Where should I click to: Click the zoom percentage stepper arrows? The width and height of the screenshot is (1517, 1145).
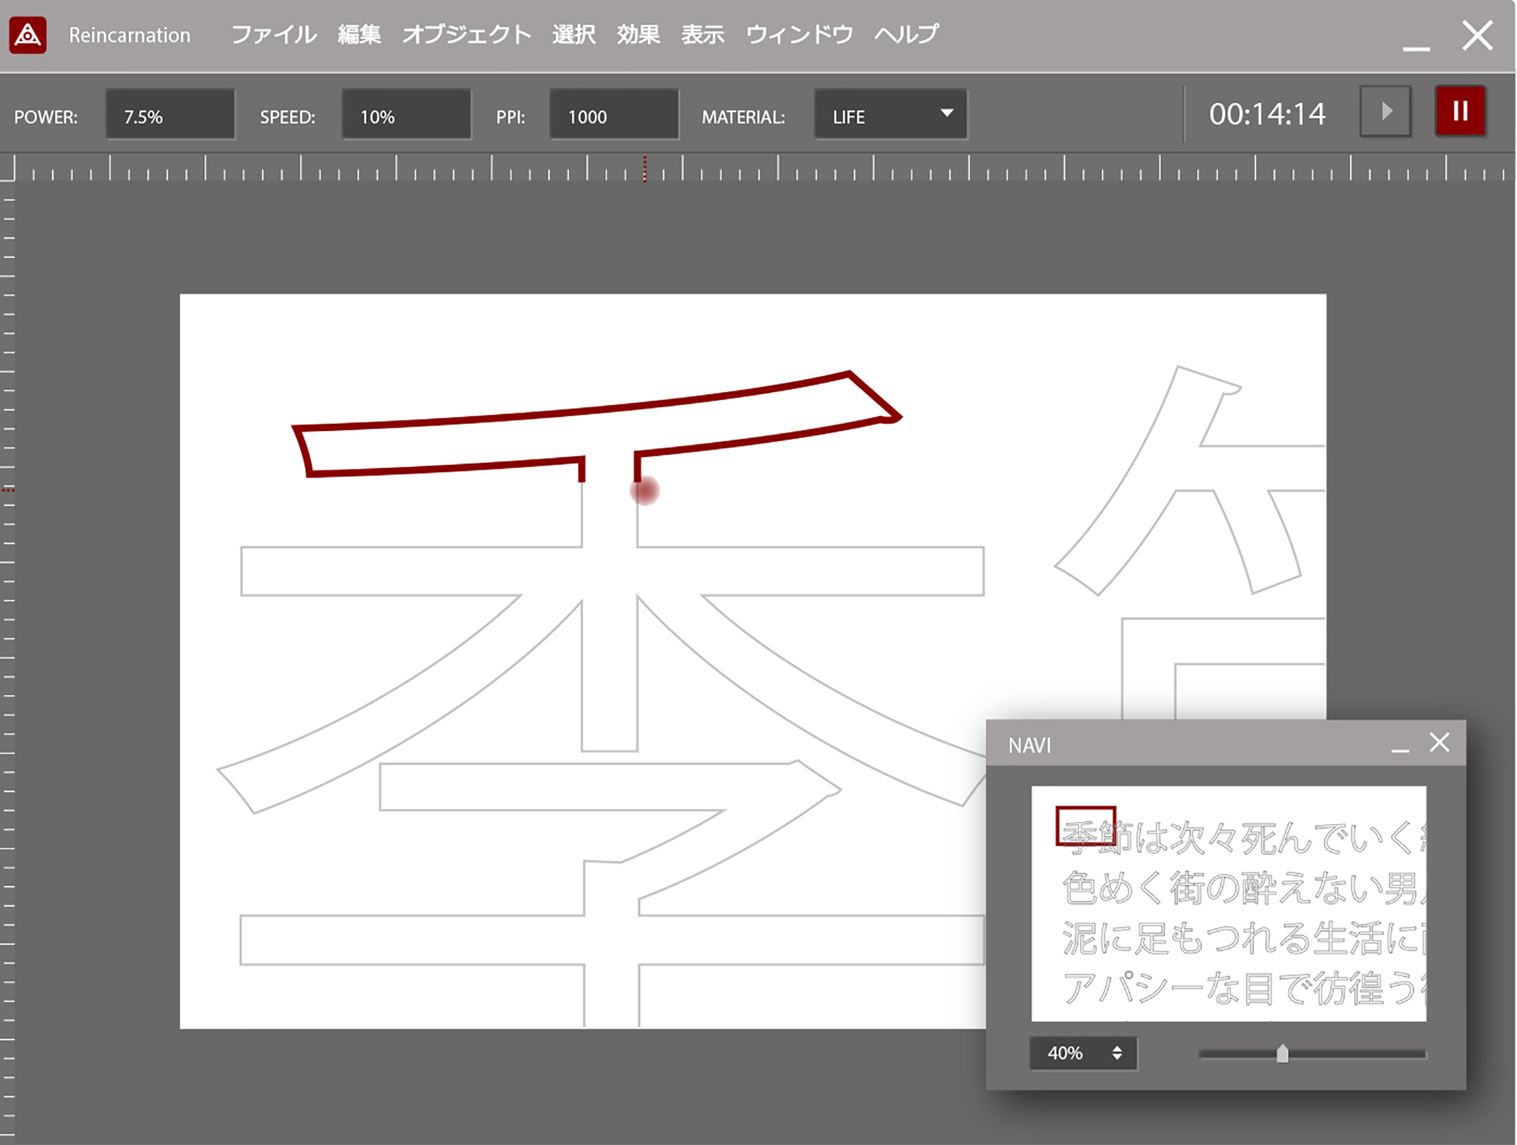[1116, 1053]
